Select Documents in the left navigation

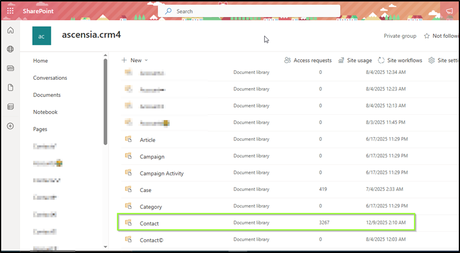tap(47, 95)
